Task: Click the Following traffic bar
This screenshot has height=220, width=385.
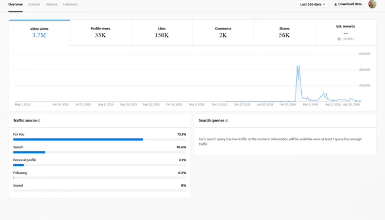Action: click(100, 178)
